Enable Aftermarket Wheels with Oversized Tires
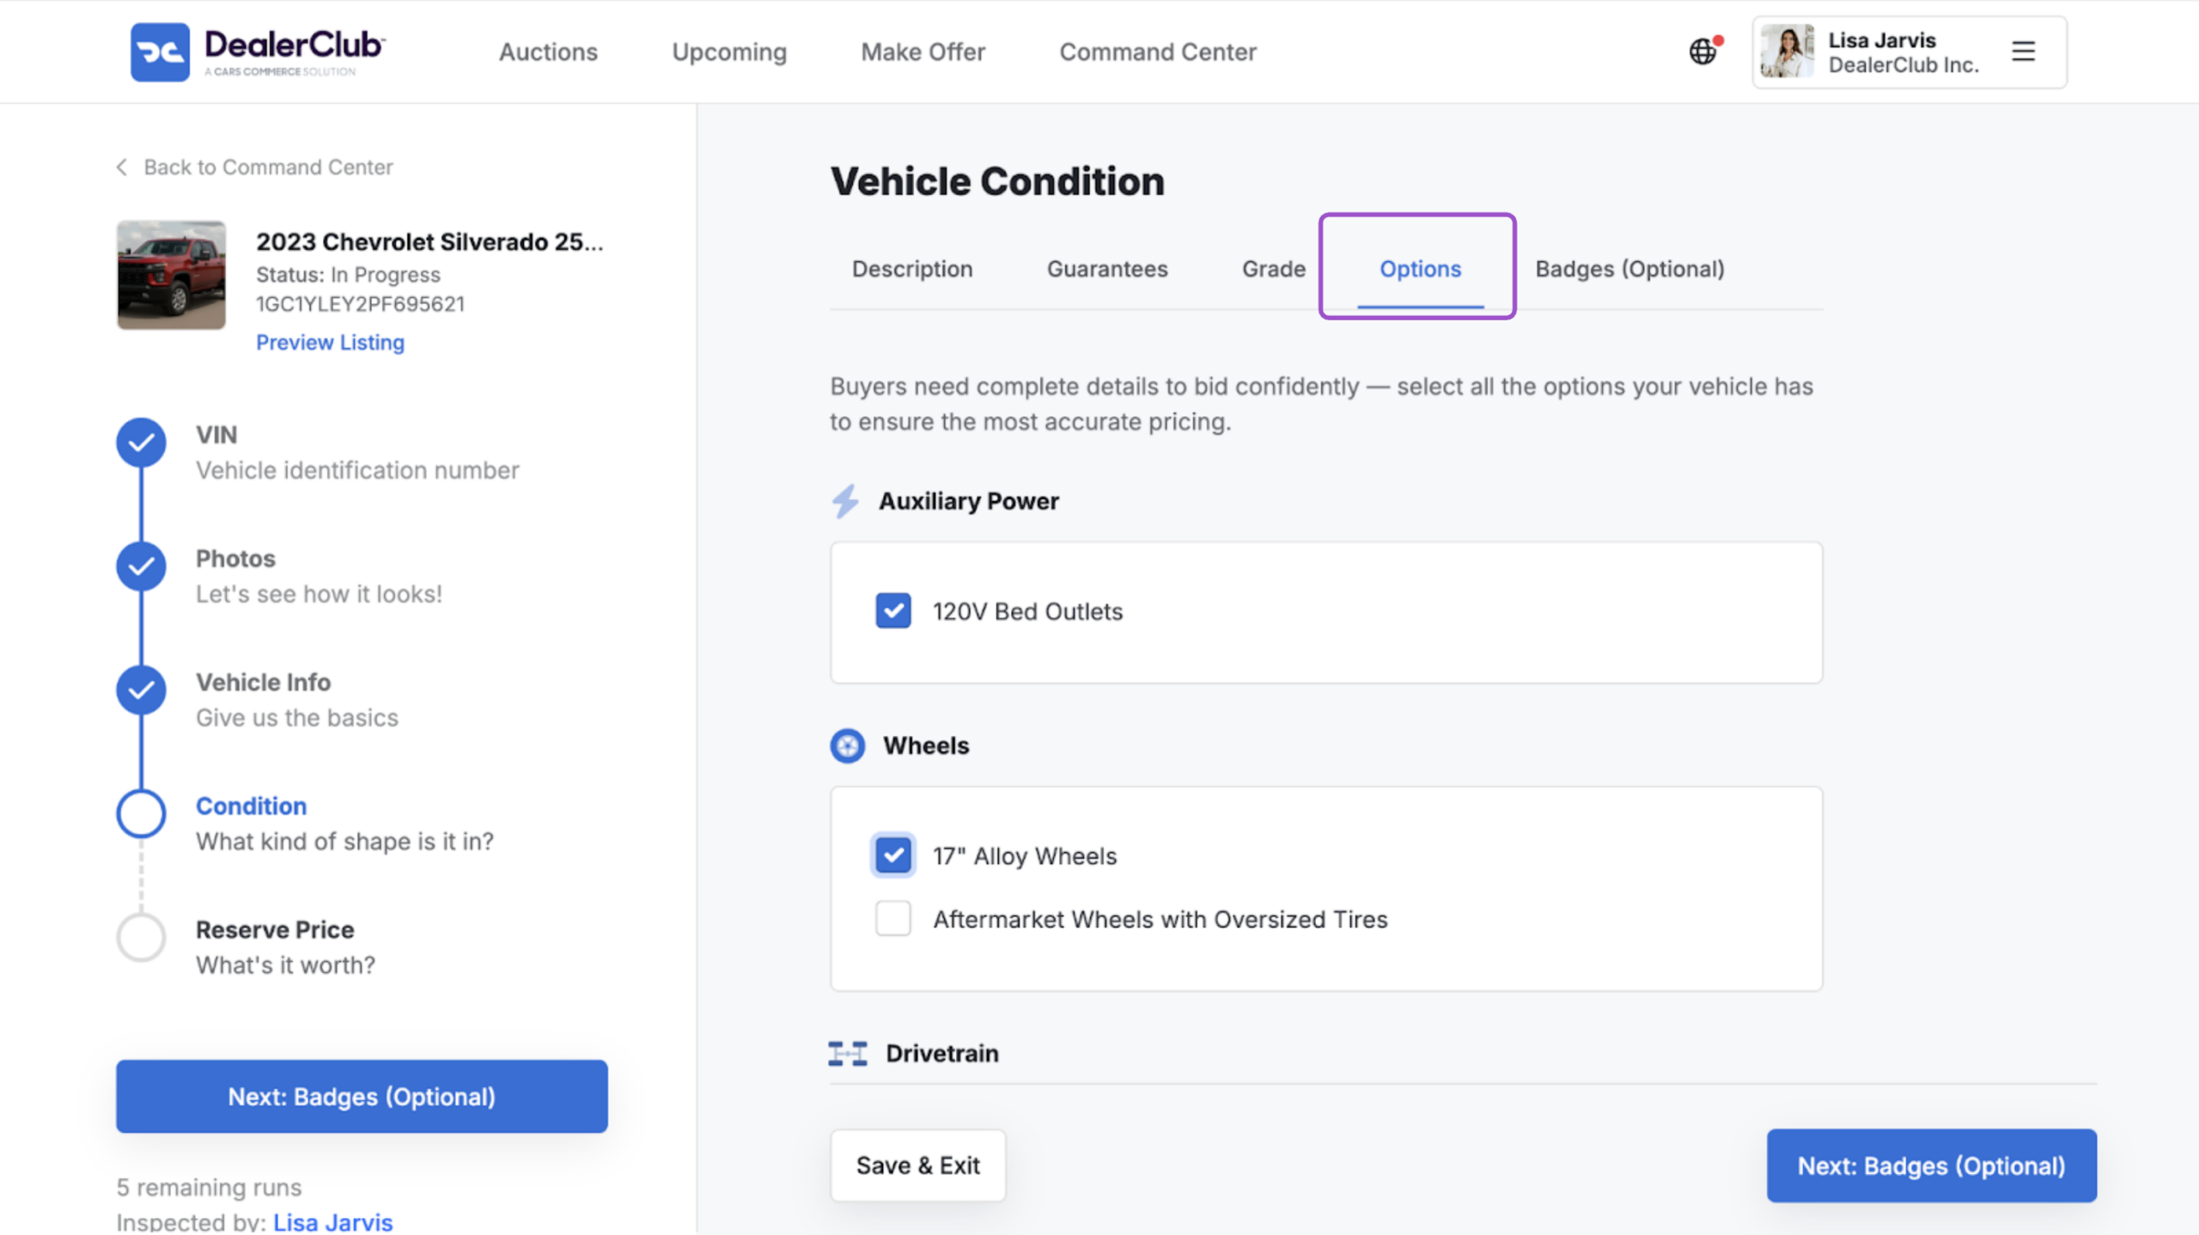 point(893,918)
